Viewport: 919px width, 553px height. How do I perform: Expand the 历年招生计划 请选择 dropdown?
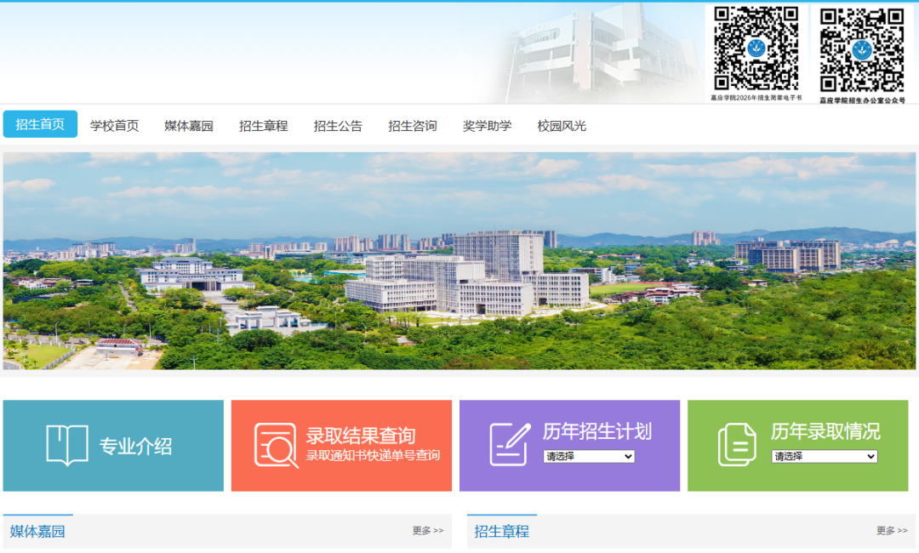tap(589, 456)
